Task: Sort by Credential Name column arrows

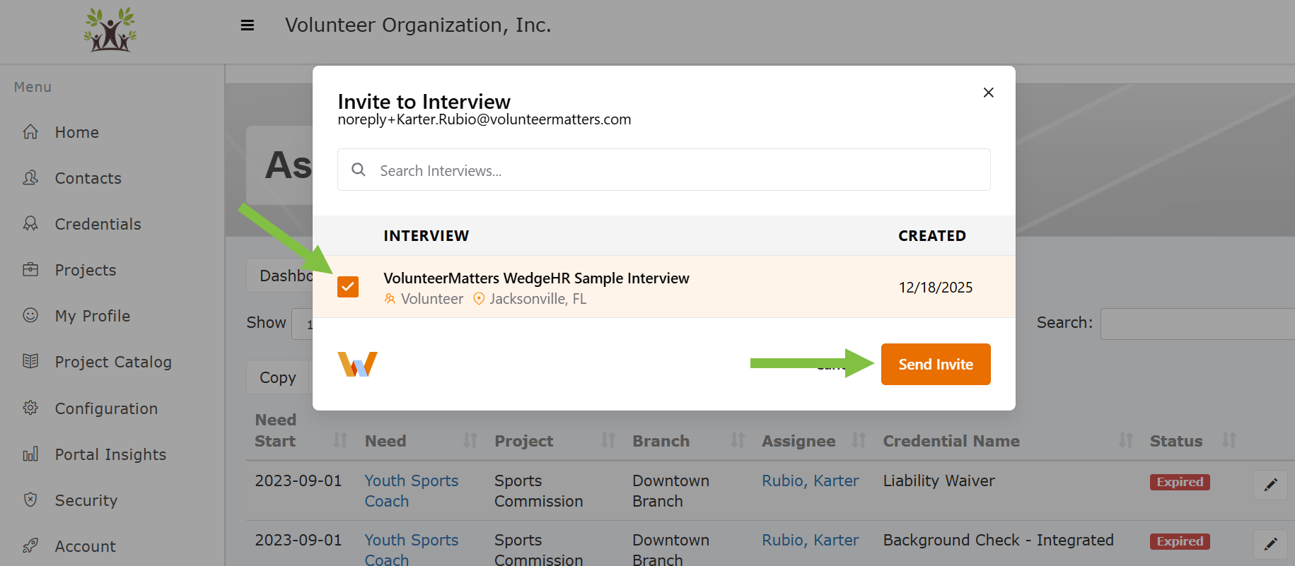Action: (x=1126, y=440)
